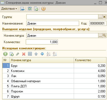Open the Действия dropdown menu
The width and height of the screenshot is (107, 100).
pyautogui.click(x=9, y=9)
